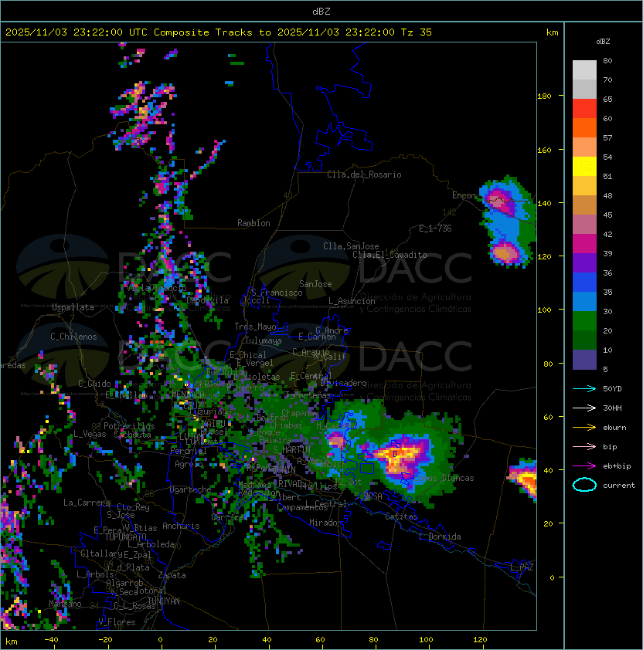Viewport: 643px width, 650px height.
Task: Select the 'V_Flores' label
Action: pyautogui.click(x=117, y=622)
